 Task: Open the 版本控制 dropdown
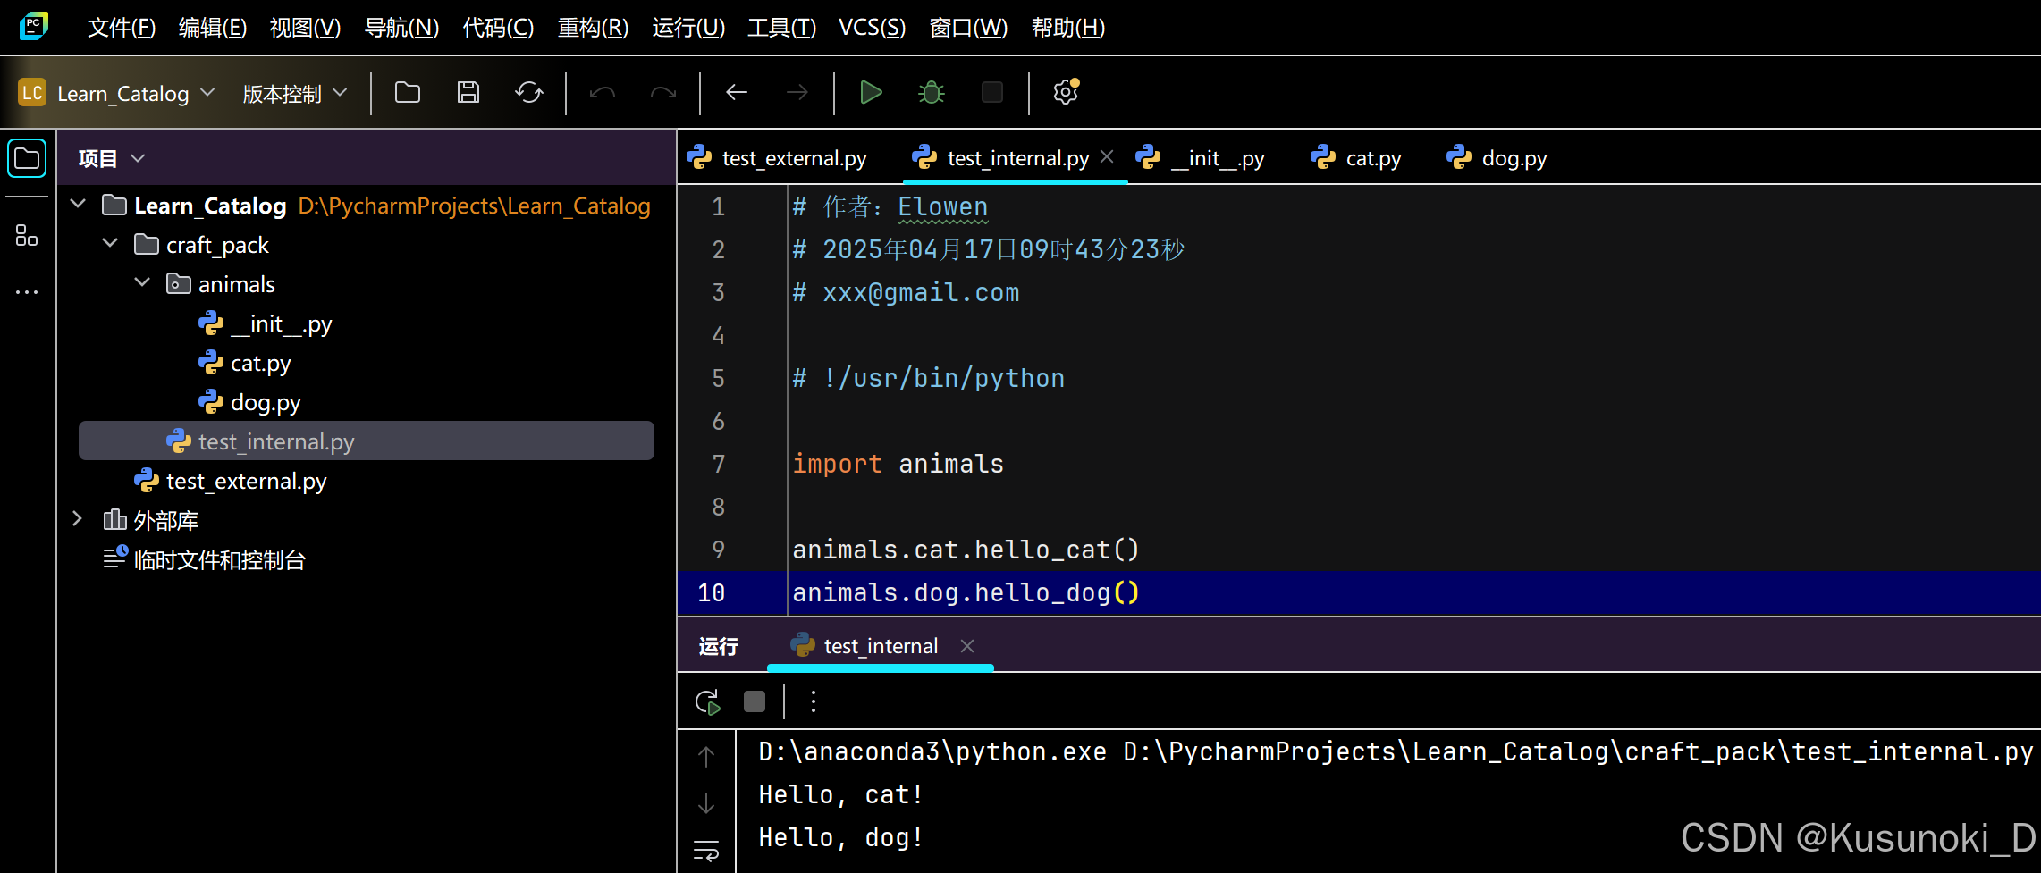294,93
